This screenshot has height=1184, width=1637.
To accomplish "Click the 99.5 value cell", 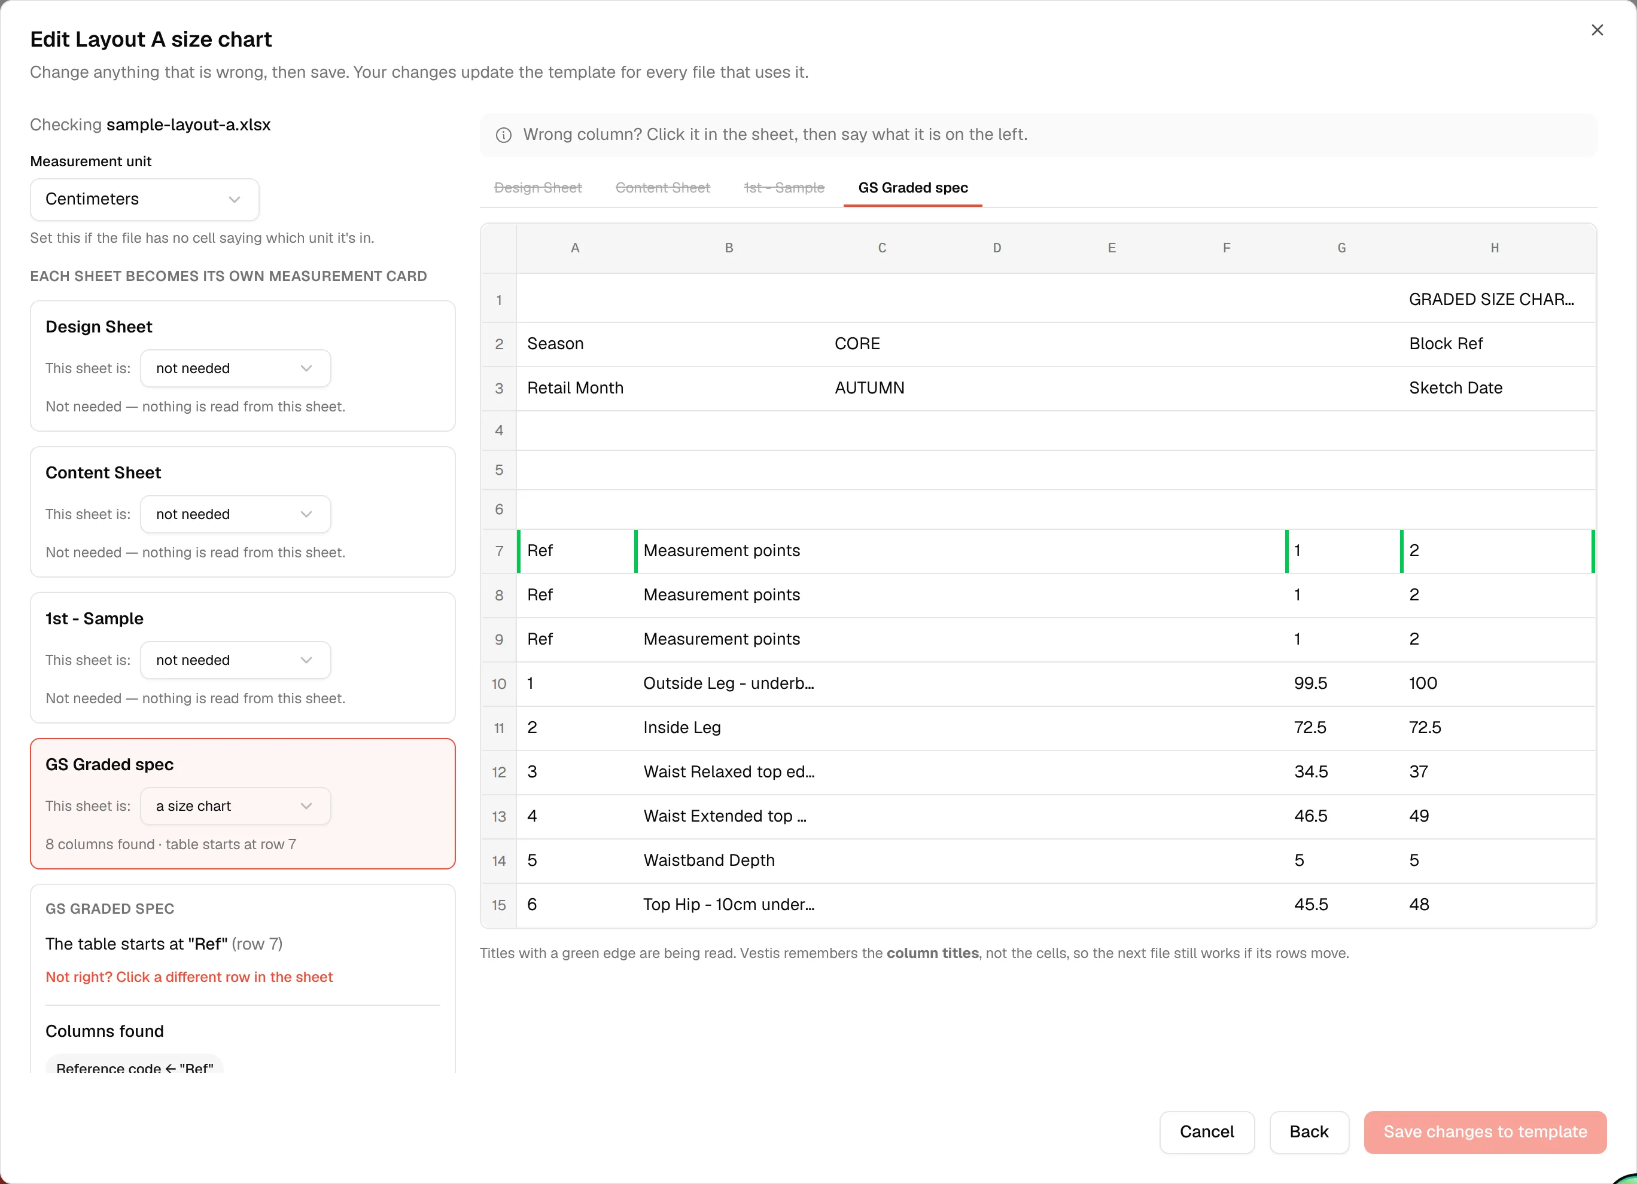I will coord(1342,683).
